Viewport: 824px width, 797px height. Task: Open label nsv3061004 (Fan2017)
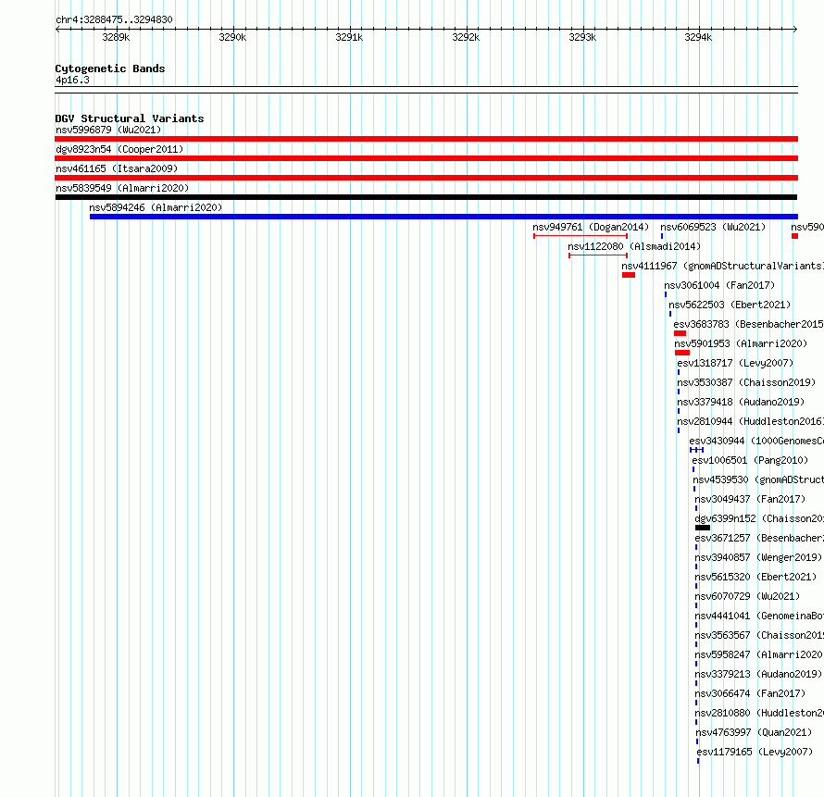coord(719,285)
